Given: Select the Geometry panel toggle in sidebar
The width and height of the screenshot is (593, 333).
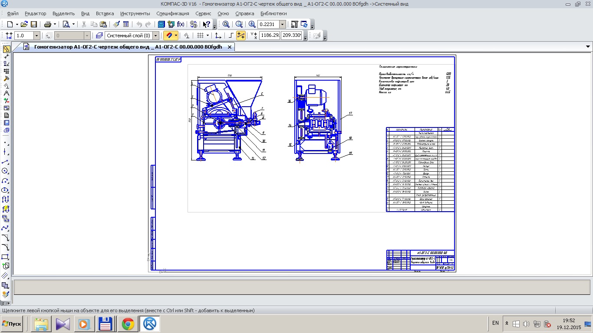Looking at the screenshot, I should [x=6, y=49].
